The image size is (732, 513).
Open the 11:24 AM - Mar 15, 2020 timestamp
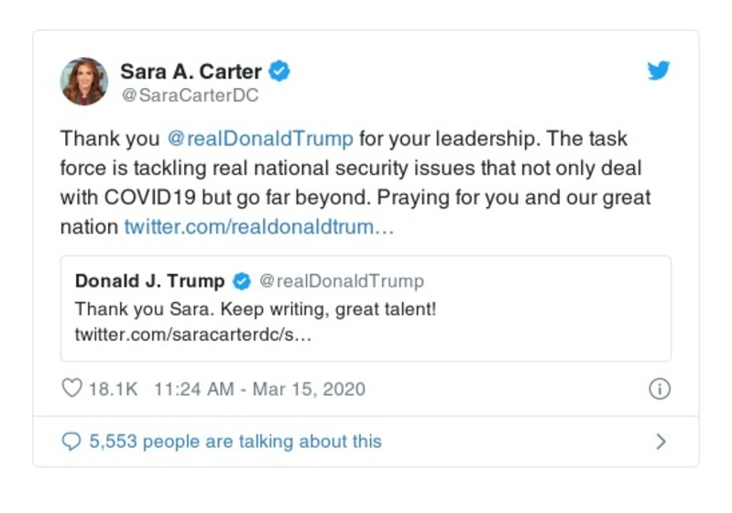(259, 388)
